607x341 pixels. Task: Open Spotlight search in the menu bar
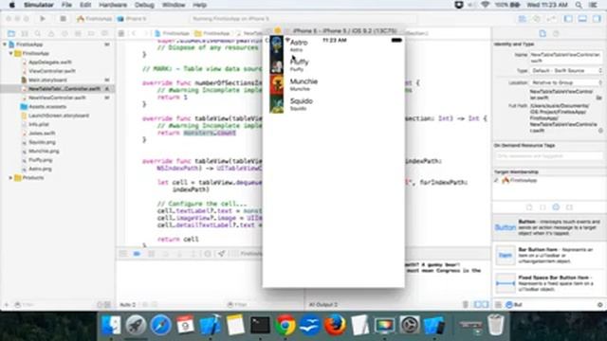pyautogui.click(x=579, y=5)
